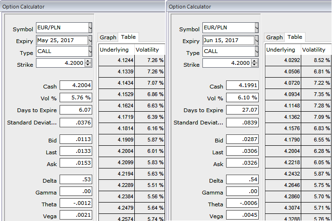This screenshot has height=221, width=332.
Task: Click the Vega field showing .0021
Action: (76, 215)
